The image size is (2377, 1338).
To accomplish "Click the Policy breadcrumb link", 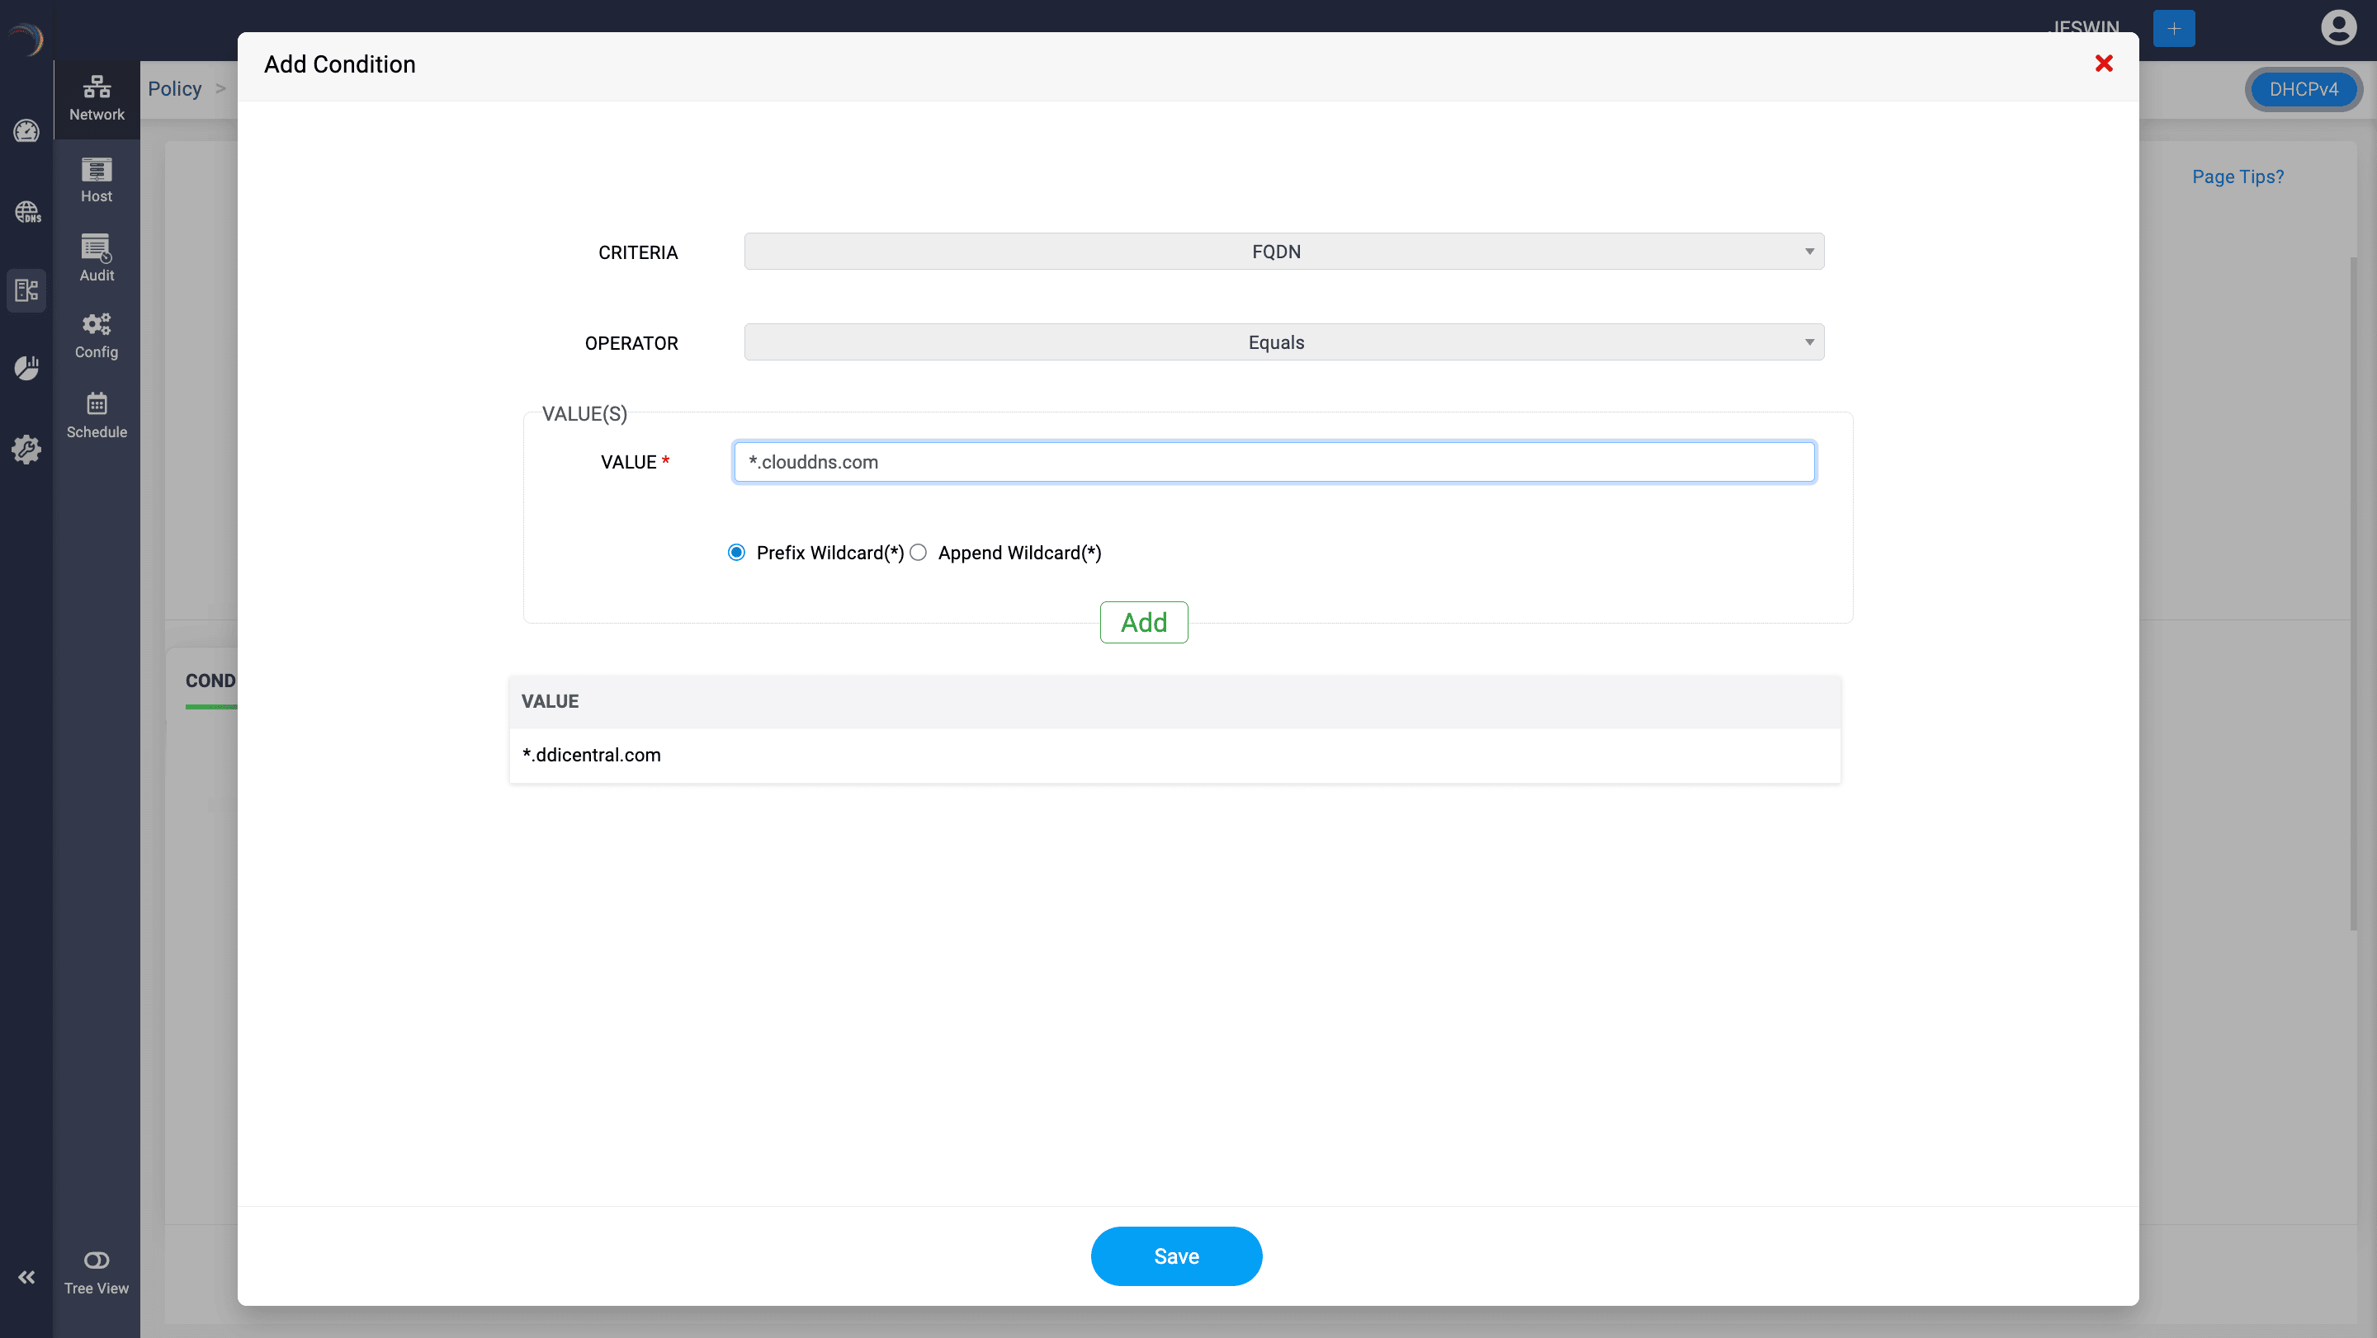I will point(174,88).
